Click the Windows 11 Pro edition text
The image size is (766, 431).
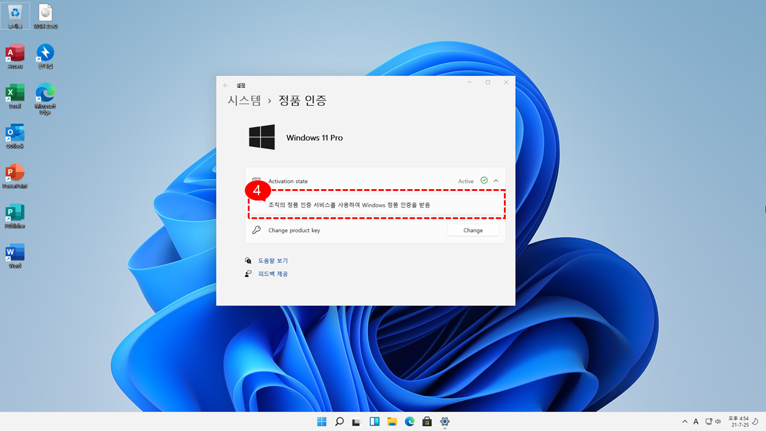coord(314,138)
